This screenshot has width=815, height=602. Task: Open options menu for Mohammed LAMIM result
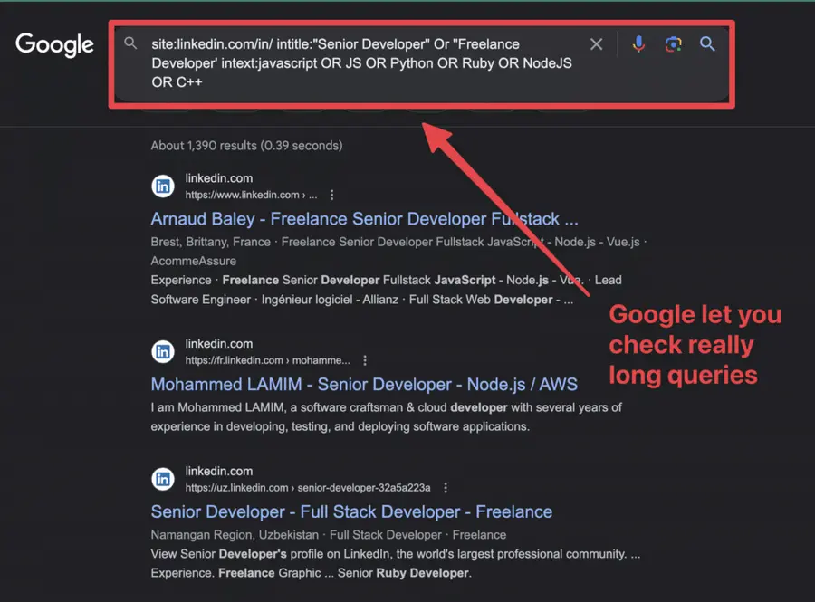[x=365, y=360]
